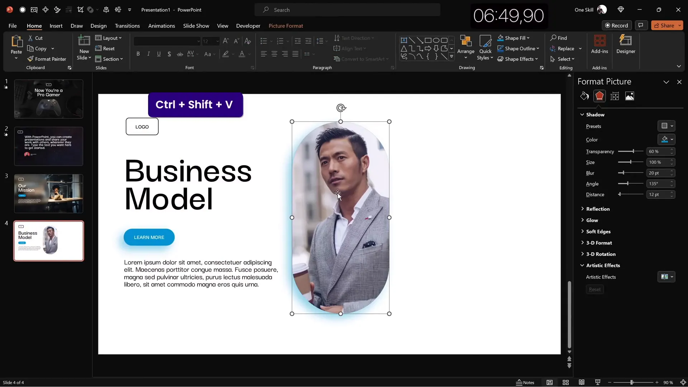Toggle italic formatting
The image size is (688, 387).
point(148,54)
